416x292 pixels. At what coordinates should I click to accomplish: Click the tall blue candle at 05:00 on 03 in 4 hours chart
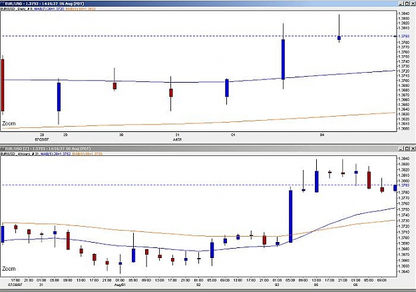[x=290, y=216]
